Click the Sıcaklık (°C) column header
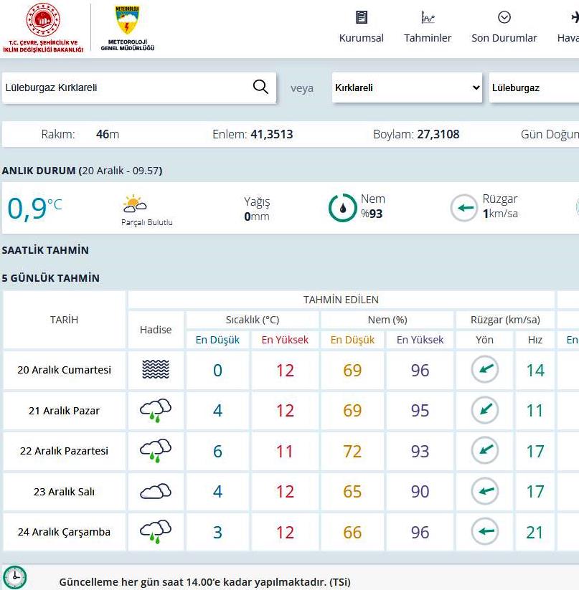Viewport: 579px width, 590px height. [253, 320]
